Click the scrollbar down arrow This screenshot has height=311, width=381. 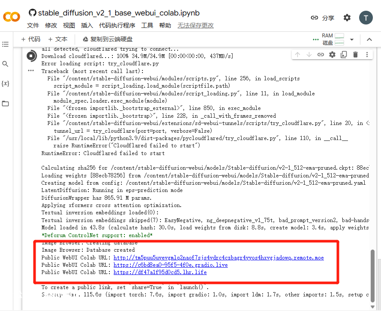[373, 307]
